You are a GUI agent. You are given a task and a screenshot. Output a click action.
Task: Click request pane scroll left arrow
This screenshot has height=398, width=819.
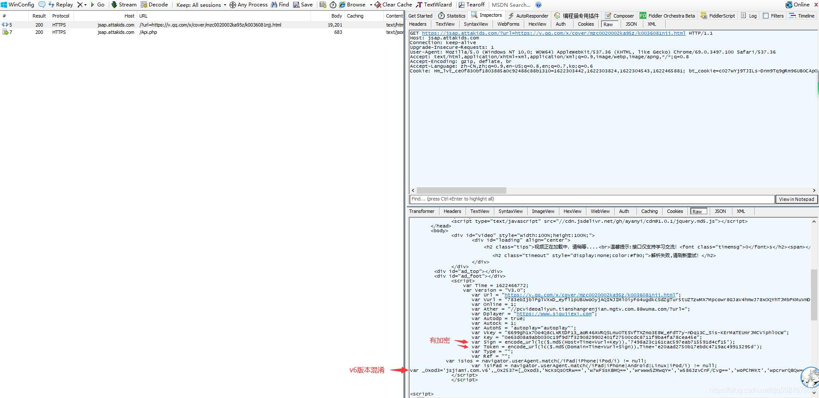point(413,190)
